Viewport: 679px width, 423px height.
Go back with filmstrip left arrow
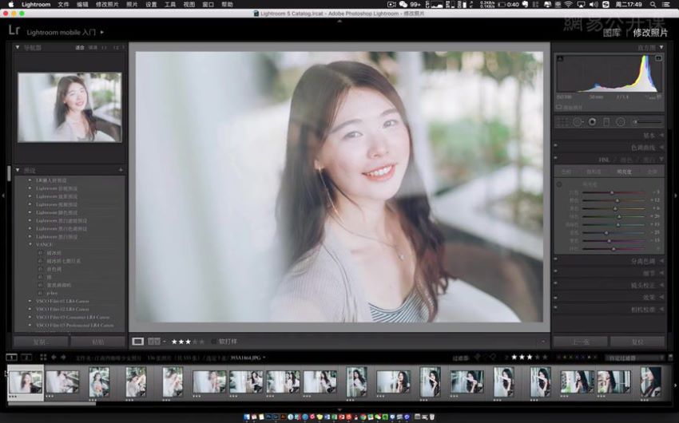coord(54,358)
